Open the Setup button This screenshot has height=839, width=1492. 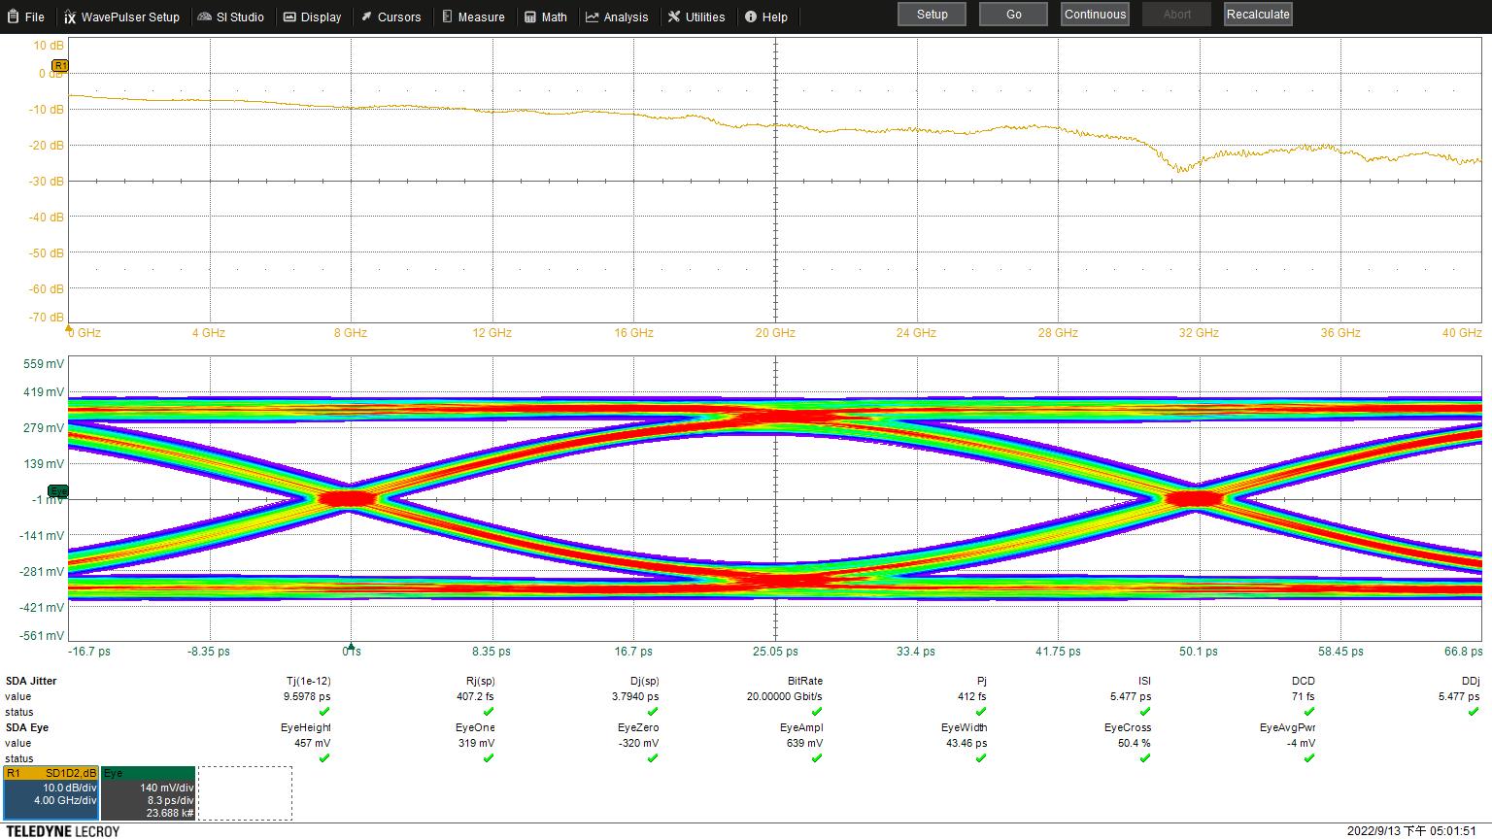pos(931,14)
